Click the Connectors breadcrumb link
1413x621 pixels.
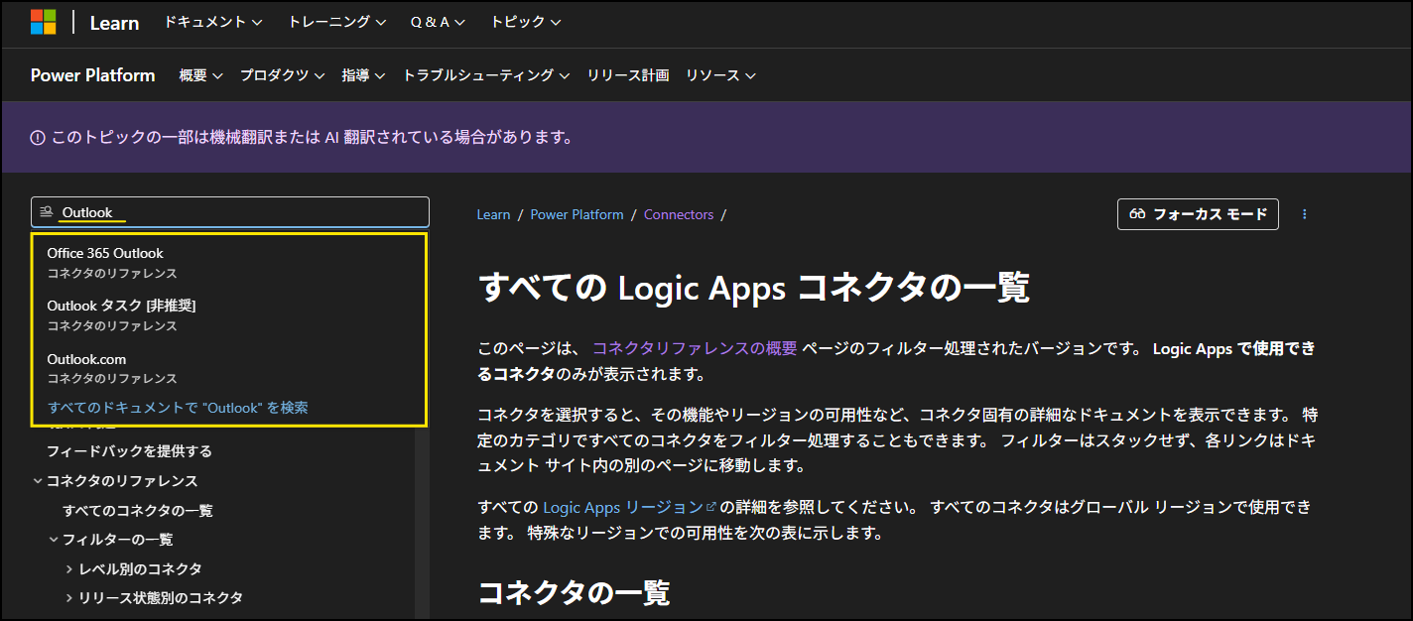(x=678, y=214)
